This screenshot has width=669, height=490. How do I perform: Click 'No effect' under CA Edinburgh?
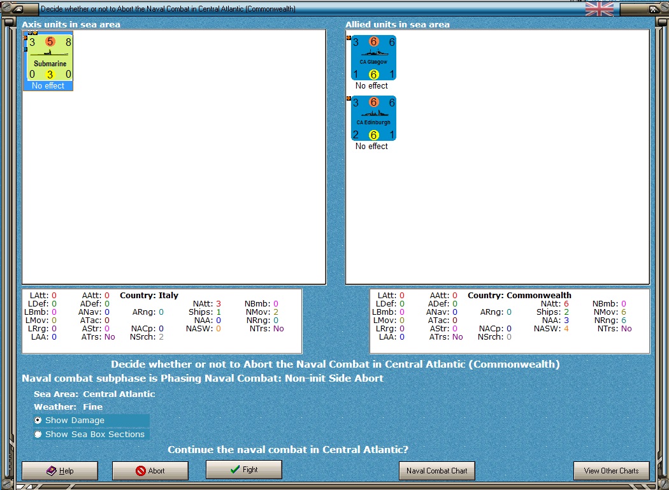pyautogui.click(x=371, y=147)
